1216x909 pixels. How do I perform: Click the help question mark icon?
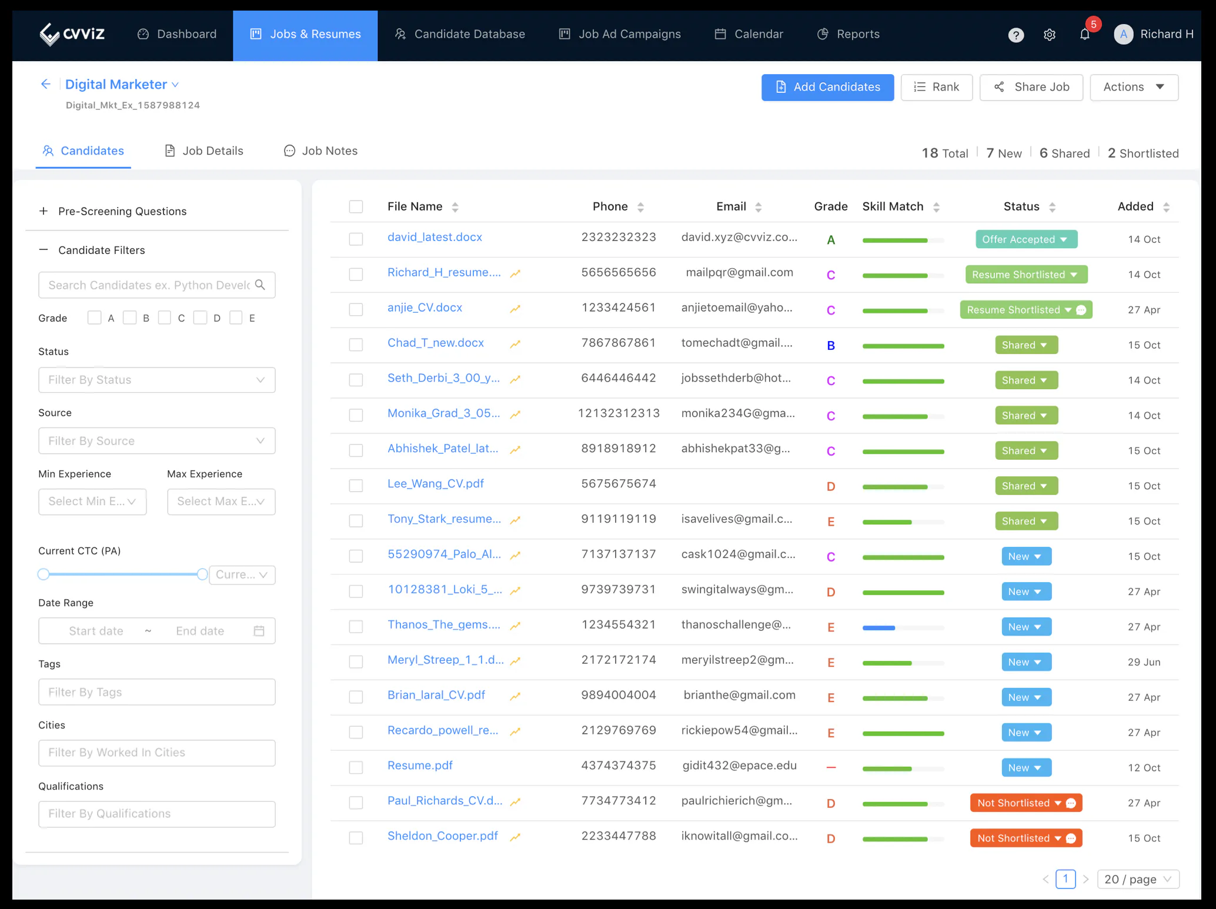click(1016, 35)
